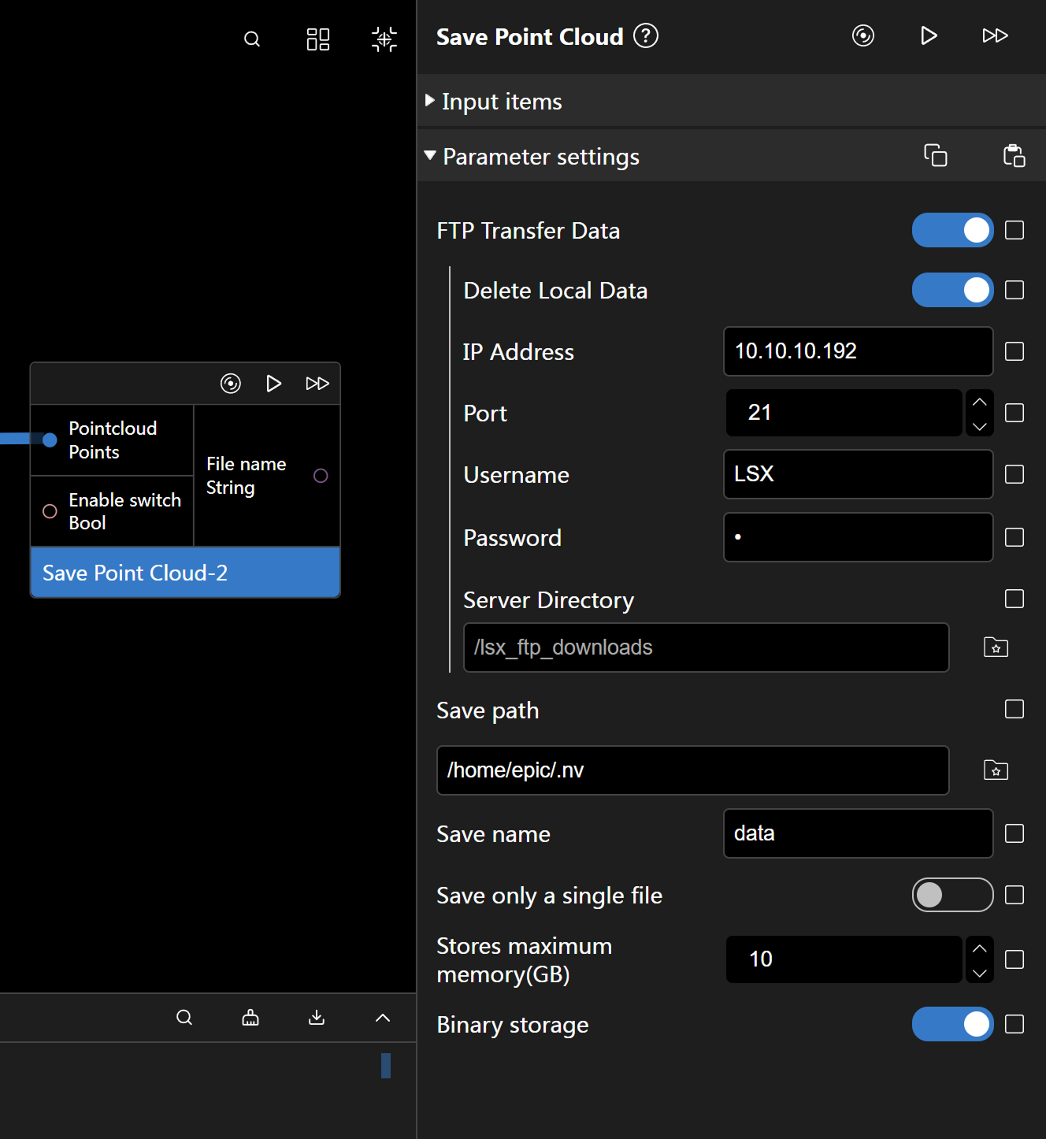Click the clear log broom icon
Viewport: 1046px width, 1139px height.
point(250,1018)
